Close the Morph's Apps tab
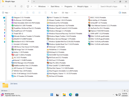Screen dimensions: 129x97 point(28,2)
